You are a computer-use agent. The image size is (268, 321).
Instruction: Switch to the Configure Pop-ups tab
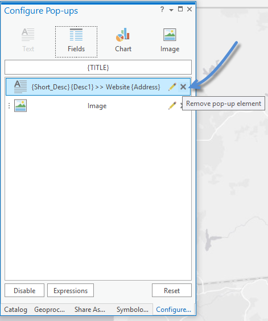coord(174,310)
